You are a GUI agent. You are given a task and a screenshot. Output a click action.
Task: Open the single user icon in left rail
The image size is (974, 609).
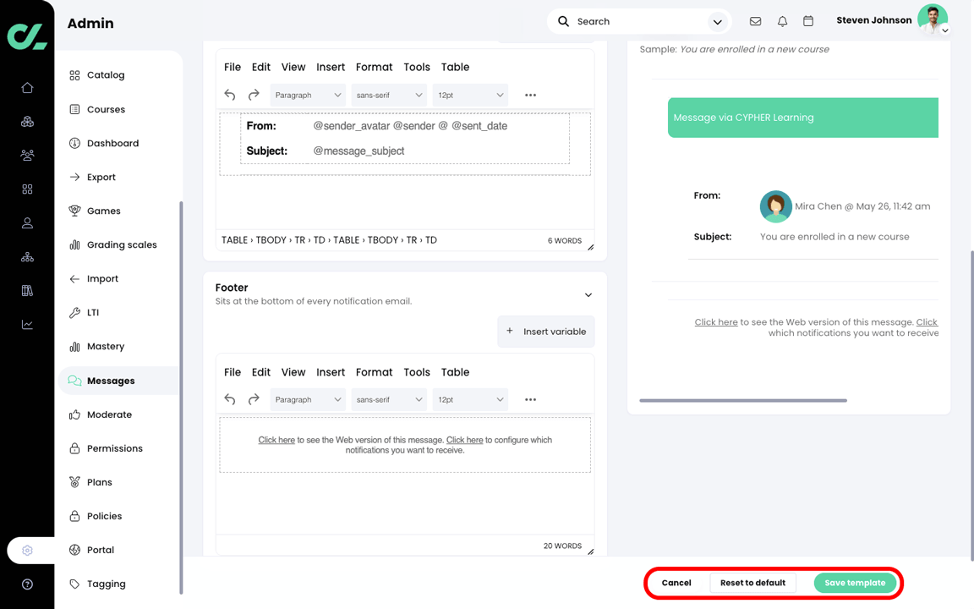click(27, 223)
